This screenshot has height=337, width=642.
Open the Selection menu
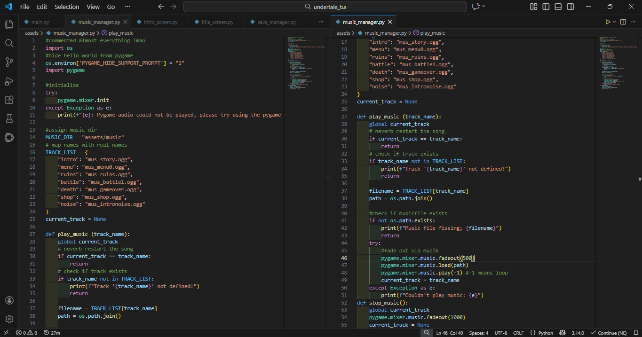67,7
